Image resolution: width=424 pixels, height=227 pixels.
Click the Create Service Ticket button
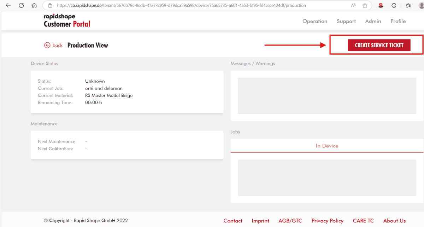[378, 45]
